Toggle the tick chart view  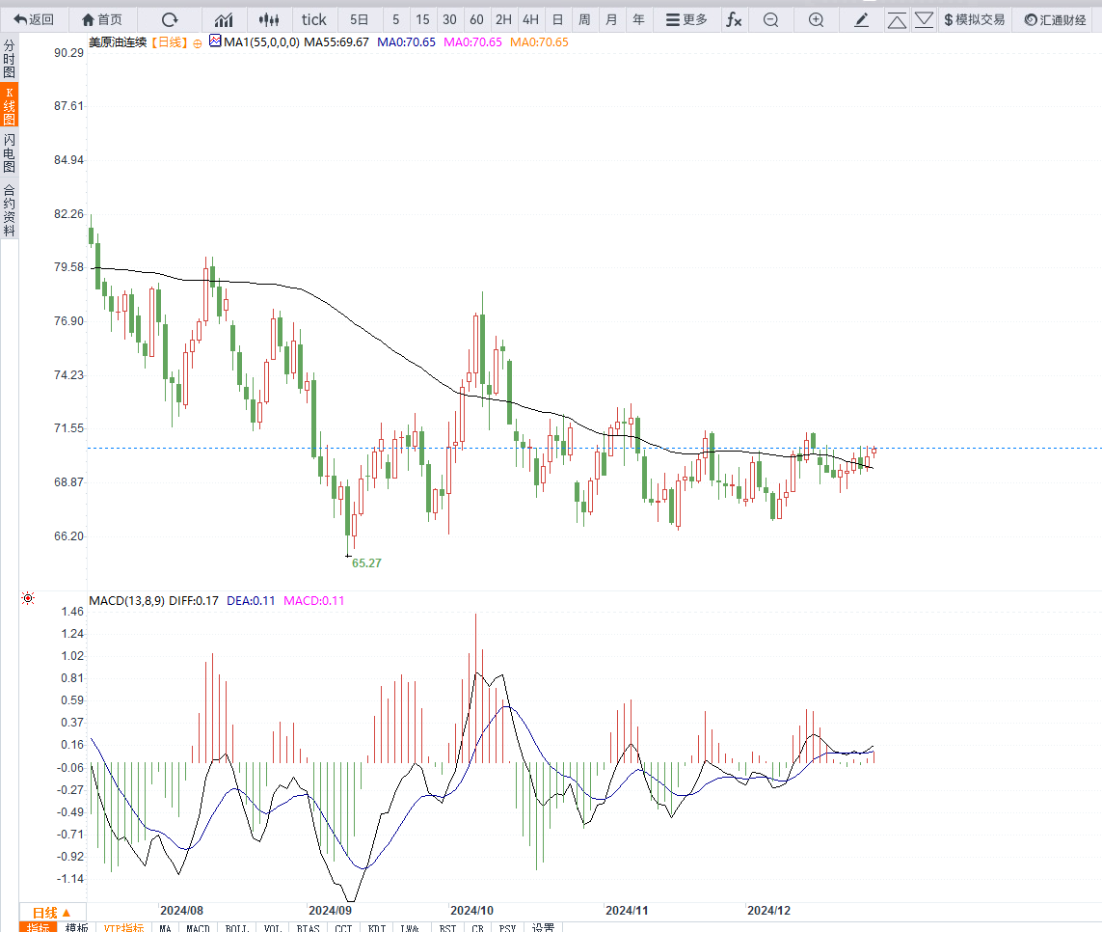click(314, 19)
